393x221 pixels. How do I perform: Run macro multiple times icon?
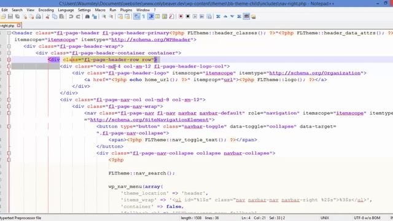[x=202, y=17]
